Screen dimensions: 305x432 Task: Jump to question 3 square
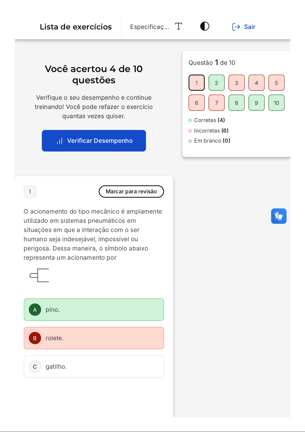pyautogui.click(x=236, y=83)
